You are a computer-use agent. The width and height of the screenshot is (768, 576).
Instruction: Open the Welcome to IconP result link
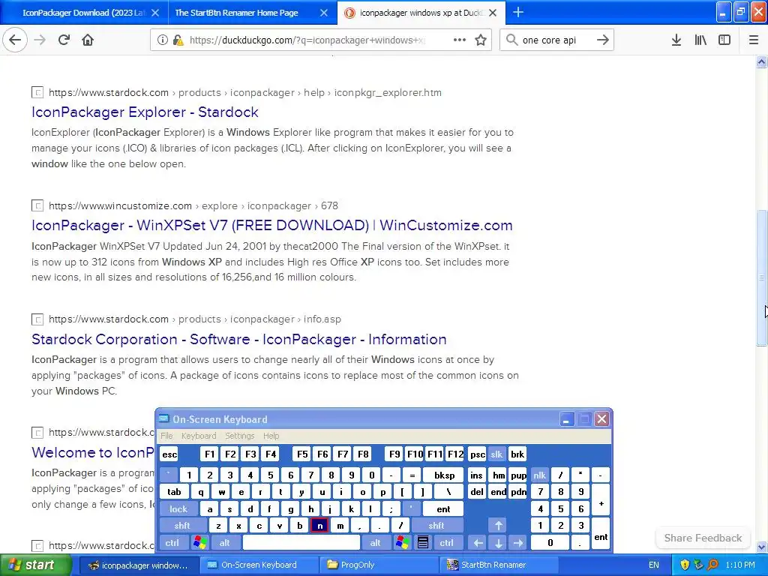coord(93,452)
